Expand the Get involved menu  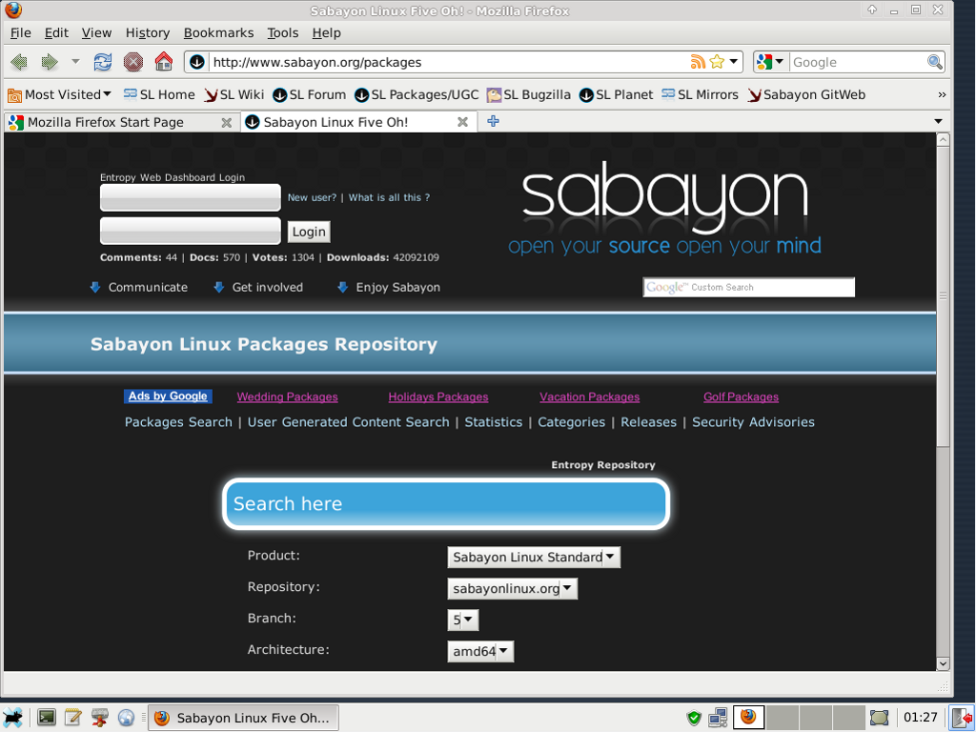[x=258, y=287]
